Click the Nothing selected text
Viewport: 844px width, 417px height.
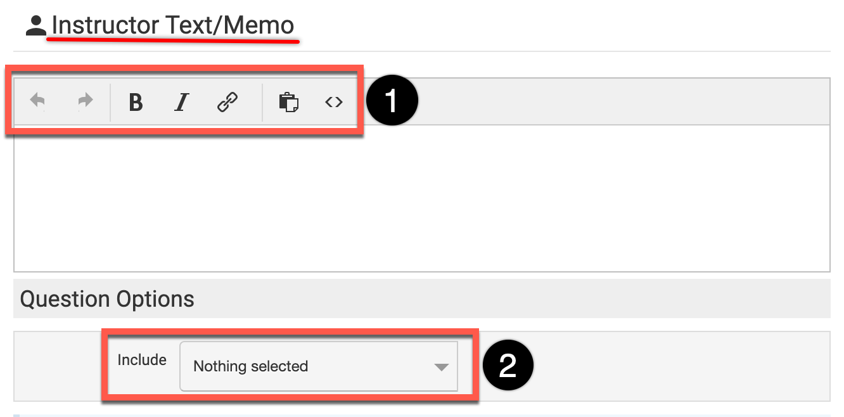point(250,366)
